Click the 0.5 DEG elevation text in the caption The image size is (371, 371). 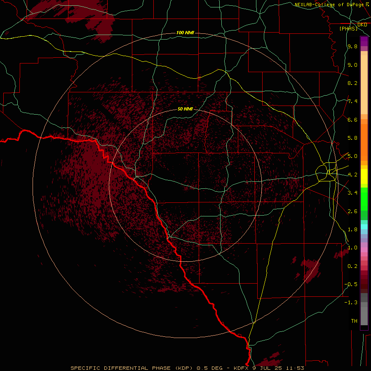210,368
